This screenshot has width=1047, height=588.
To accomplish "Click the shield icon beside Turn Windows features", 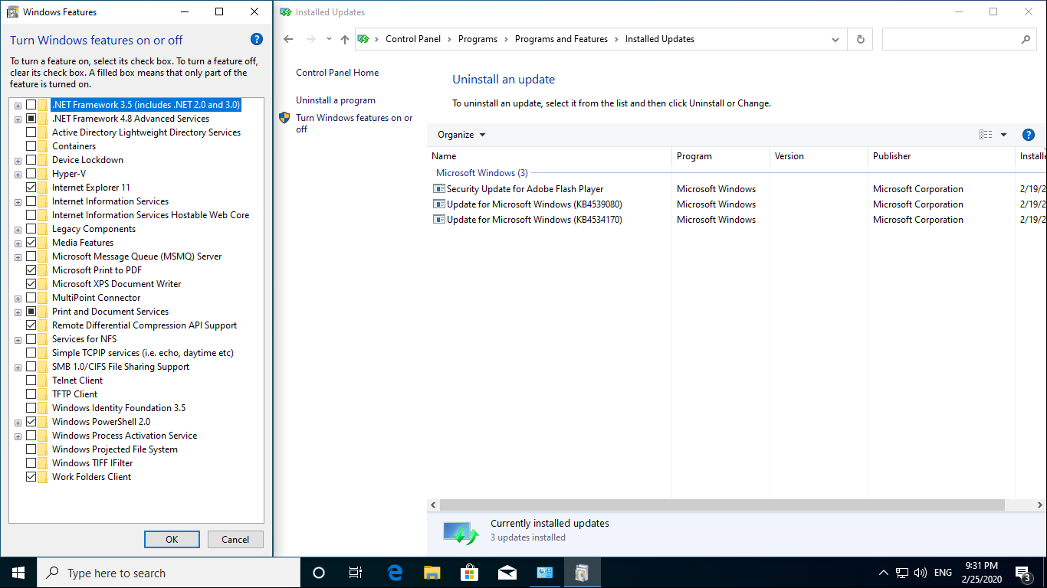I will [284, 118].
